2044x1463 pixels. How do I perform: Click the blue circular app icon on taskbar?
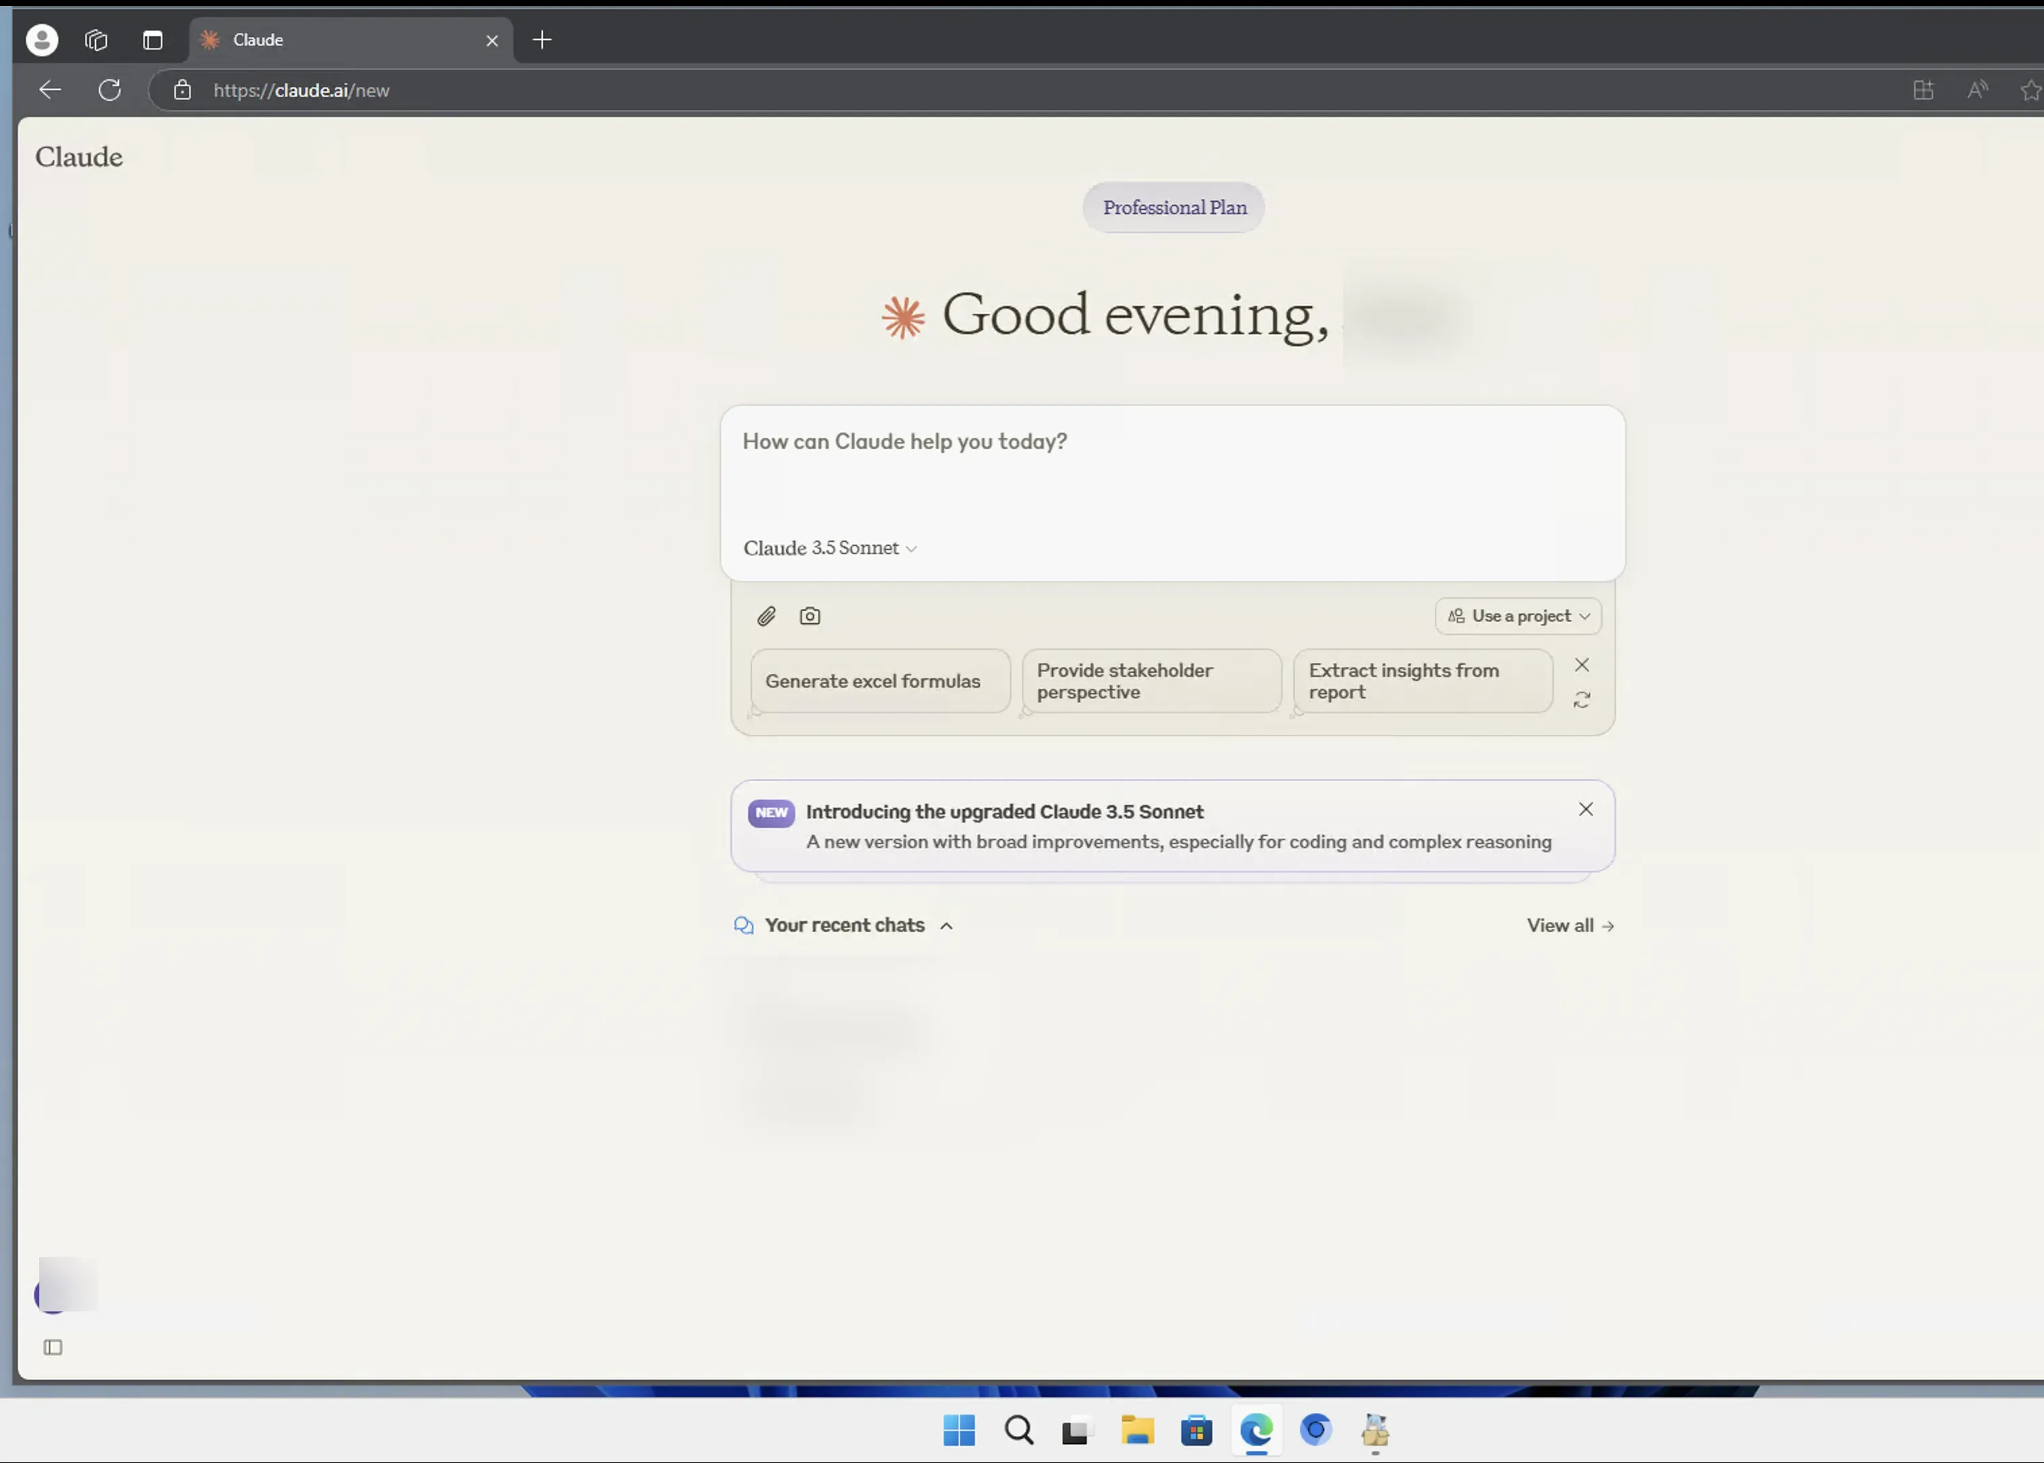coord(1316,1430)
